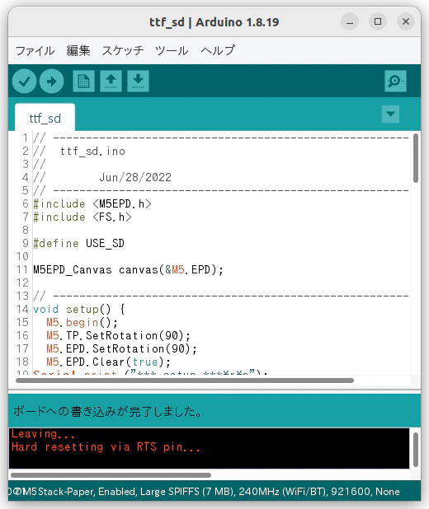Save sketch with the down-arrow icon
The width and height of the screenshot is (429, 509).
[x=139, y=82]
